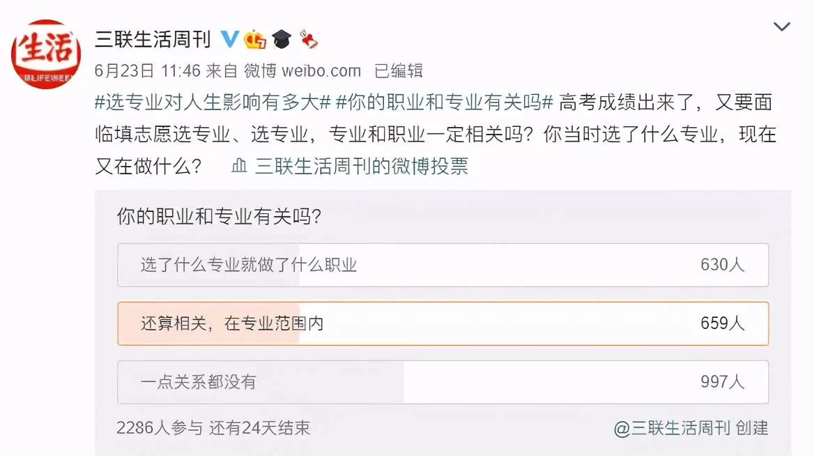Open the 三联生活周刊 account name
This screenshot has height=456, width=814.
(153, 39)
